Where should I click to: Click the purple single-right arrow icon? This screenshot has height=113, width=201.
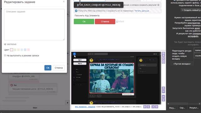(153, 107)
